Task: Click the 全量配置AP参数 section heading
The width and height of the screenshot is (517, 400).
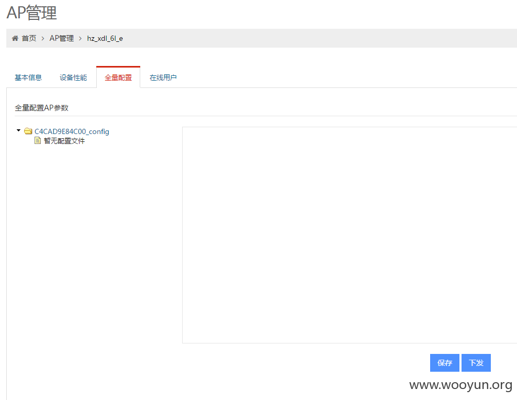Action: (41, 108)
